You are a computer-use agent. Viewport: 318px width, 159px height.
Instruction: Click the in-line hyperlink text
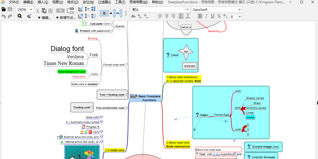216,154
